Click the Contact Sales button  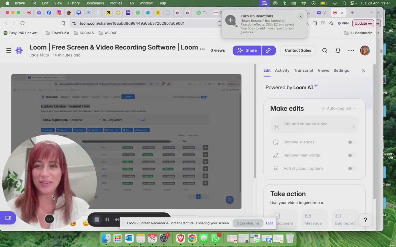pos(298,50)
